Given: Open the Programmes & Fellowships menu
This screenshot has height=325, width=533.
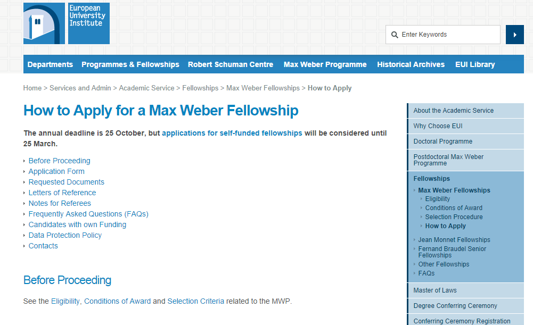Looking at the screenshot, I should [130, 64].
